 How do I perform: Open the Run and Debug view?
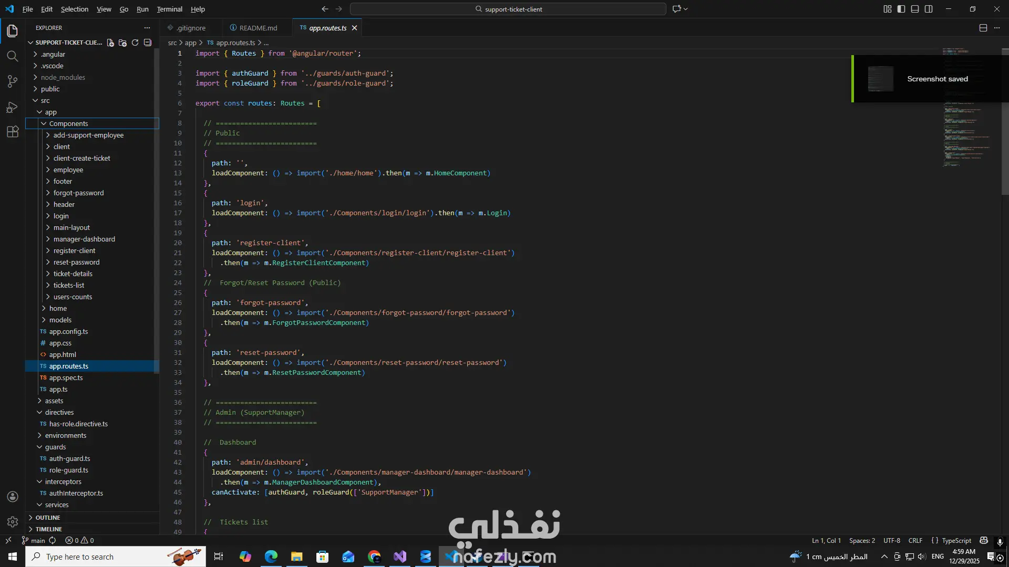point(13,107)
